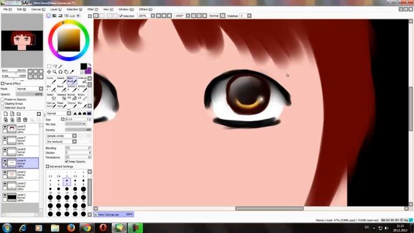The image size is (414, 233).
Task: Enable the Preserve Opacity checkbox
Action: pos(3,99)
